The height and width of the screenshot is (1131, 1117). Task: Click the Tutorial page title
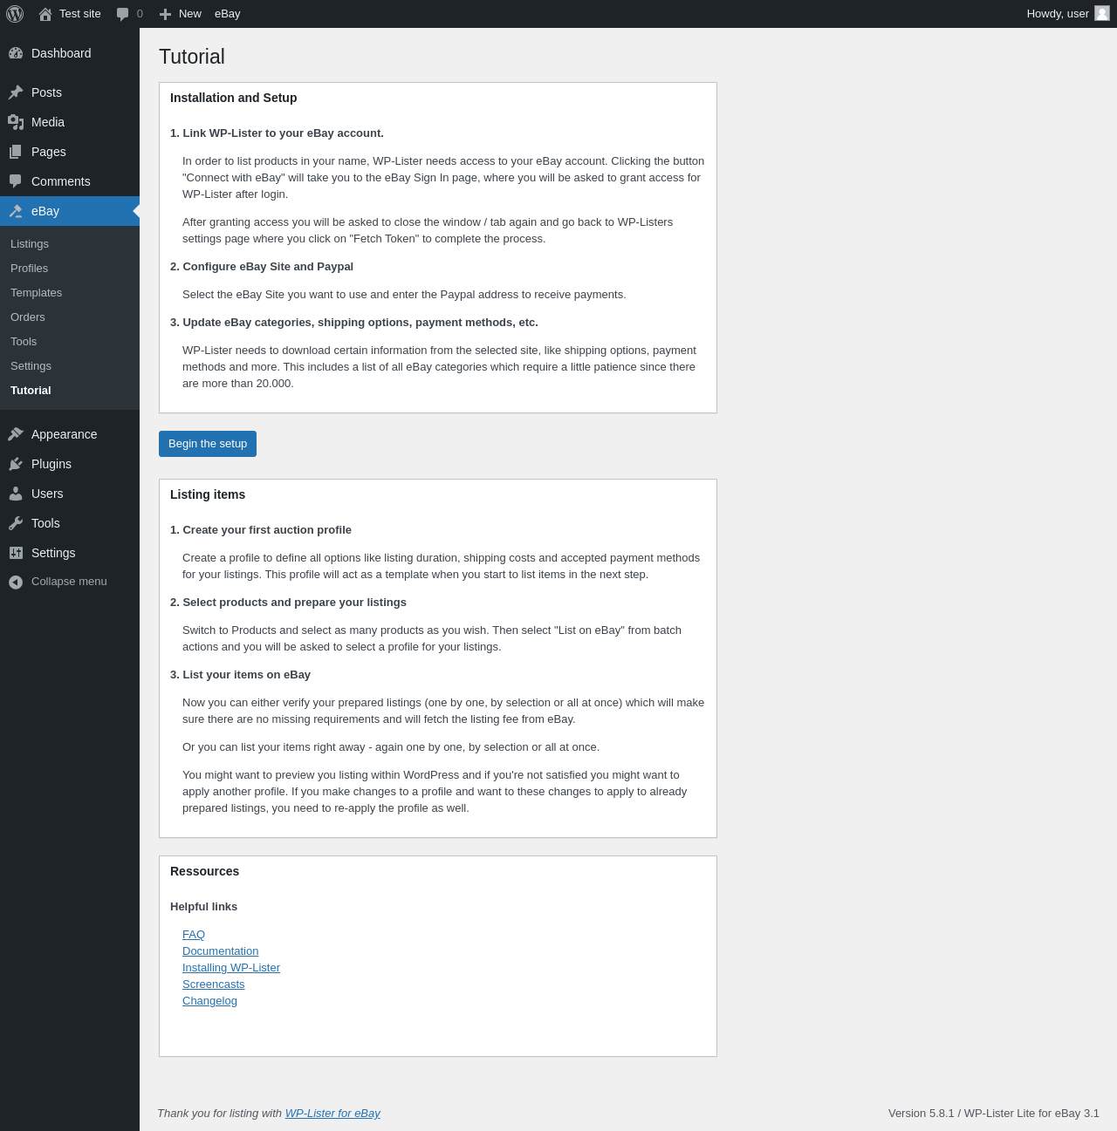pos(192,57)
